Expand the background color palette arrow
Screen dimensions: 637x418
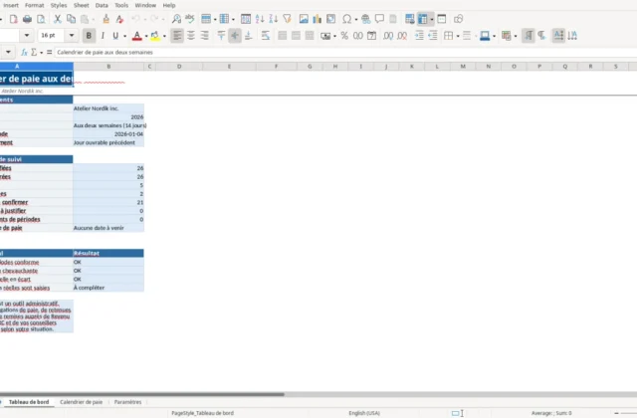[164, 36]
